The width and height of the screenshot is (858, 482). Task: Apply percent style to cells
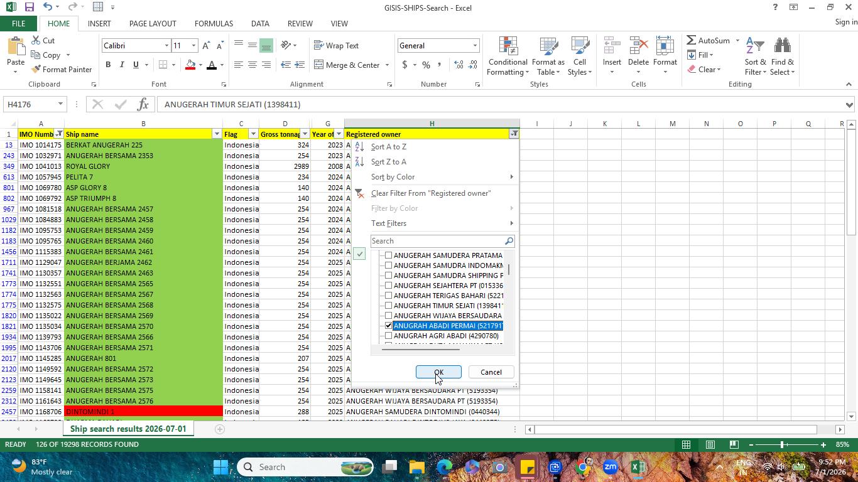point(426,65)
